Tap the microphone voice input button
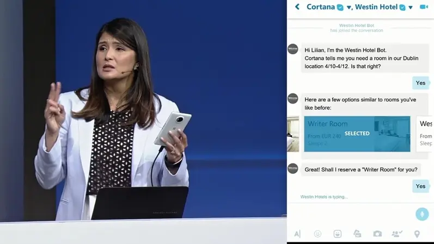434x244 pixels. click(x=422, y=214)
